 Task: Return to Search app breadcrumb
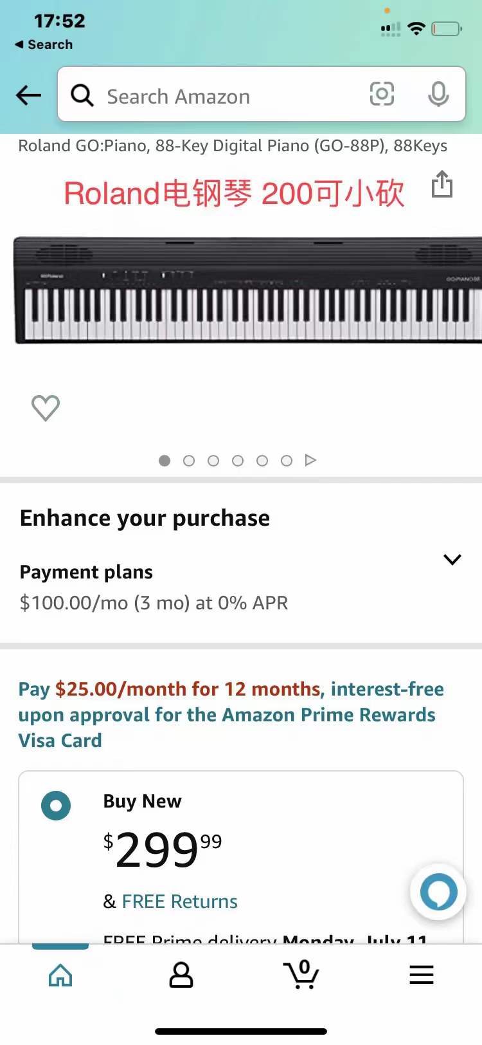(44, 44)
